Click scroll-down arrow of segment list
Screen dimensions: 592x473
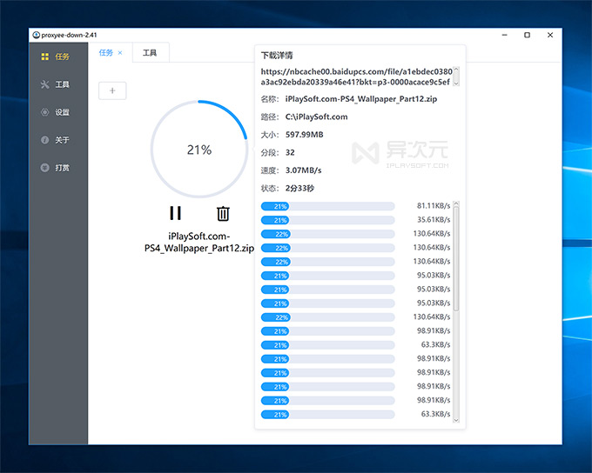(x=456, y=420)
